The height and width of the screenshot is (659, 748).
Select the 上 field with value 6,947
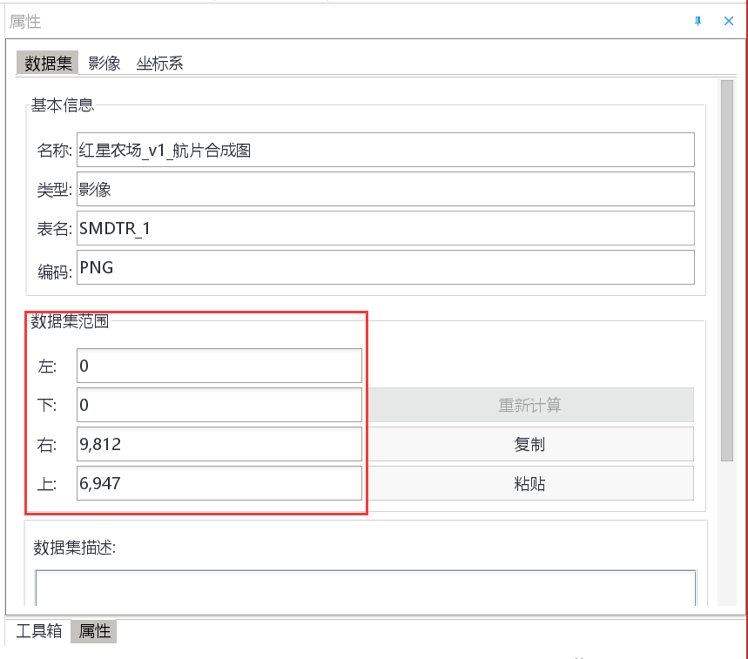click(219, 482)
